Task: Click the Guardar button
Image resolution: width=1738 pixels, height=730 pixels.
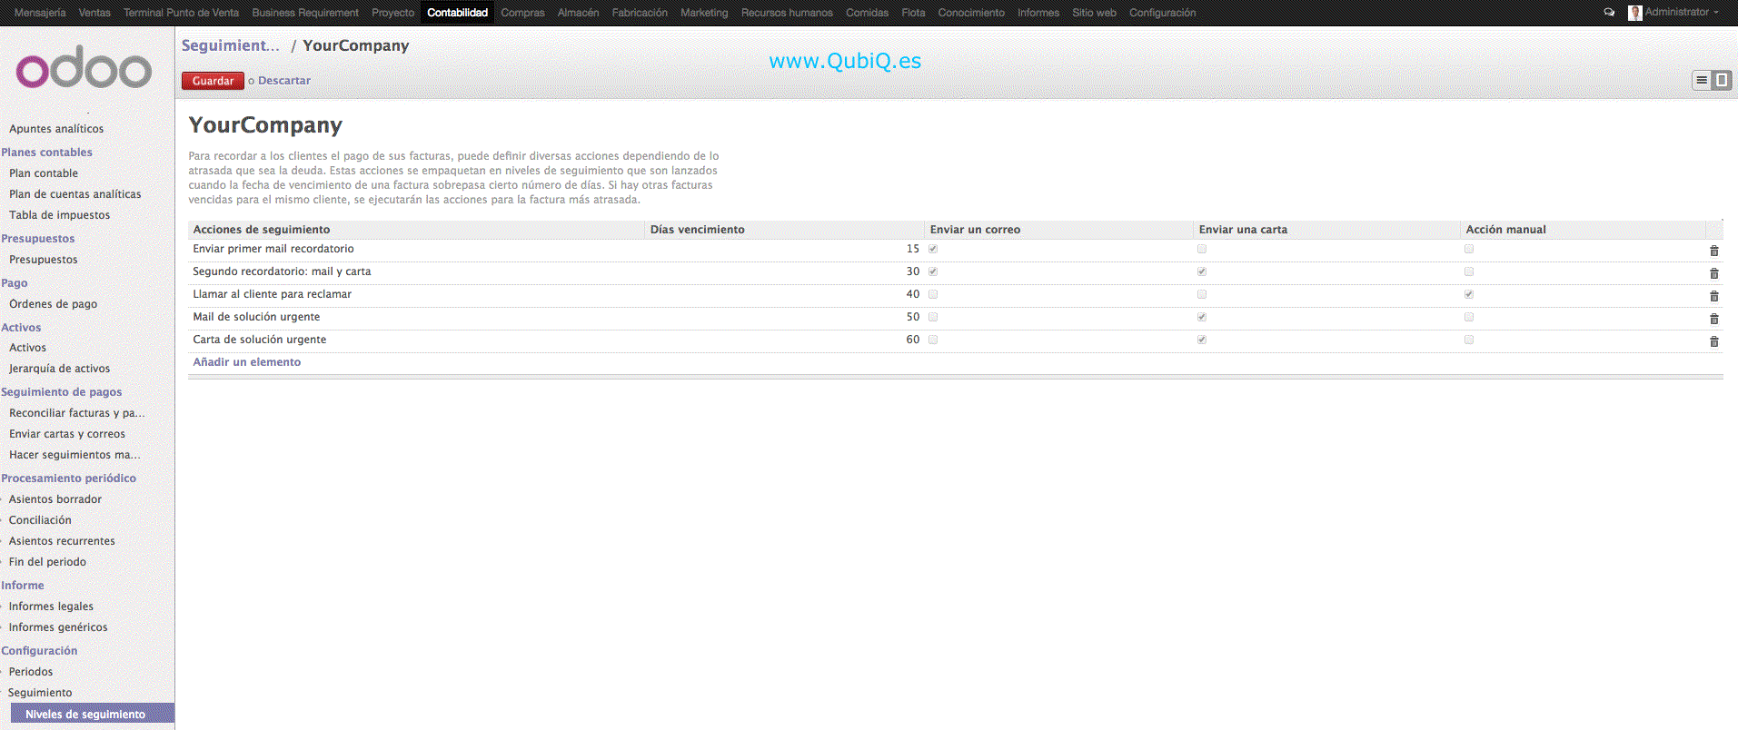Action: [x=213, y=81]
